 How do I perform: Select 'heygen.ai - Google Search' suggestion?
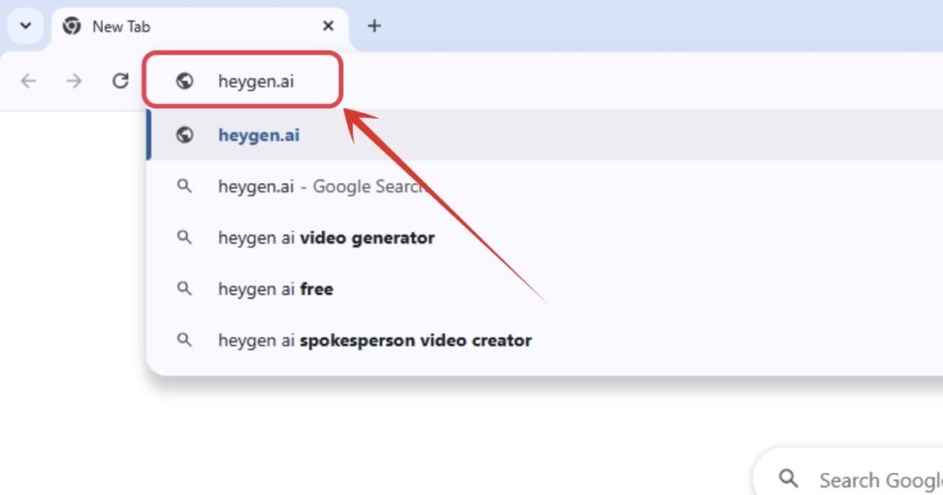tap(320, 187)
